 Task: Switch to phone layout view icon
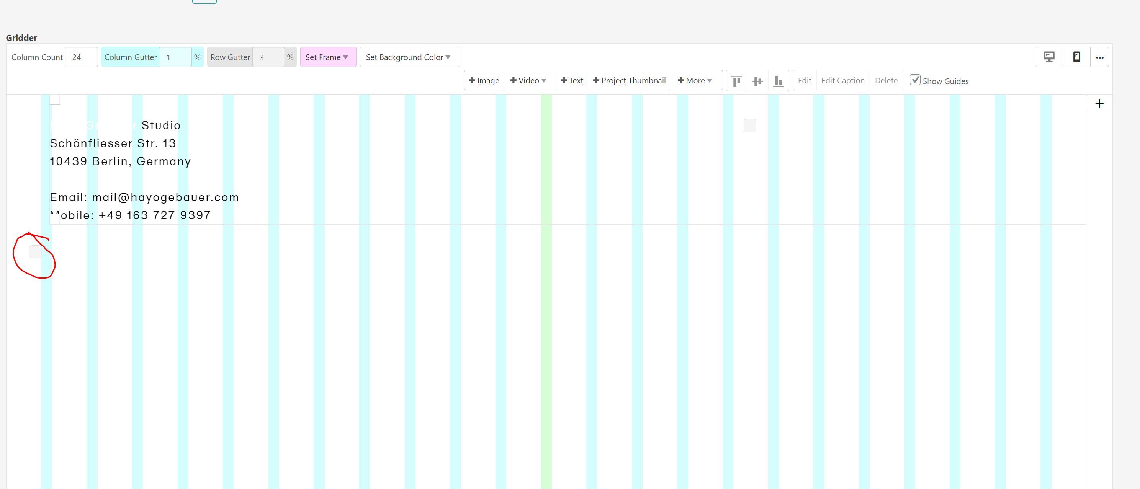point(1076,57)
